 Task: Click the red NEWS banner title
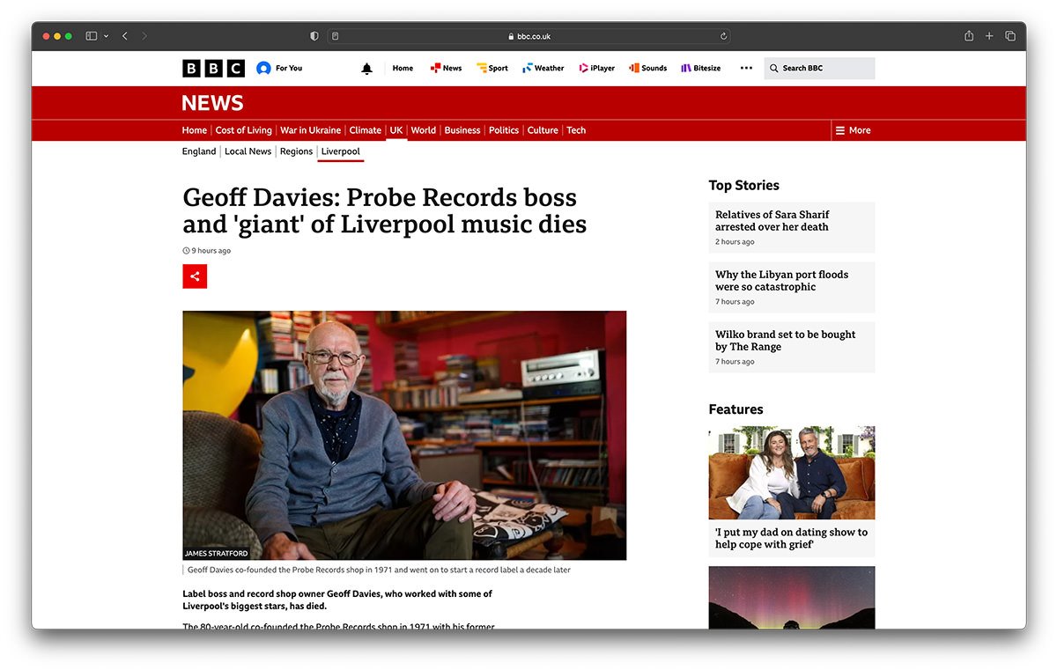point(212,103)
